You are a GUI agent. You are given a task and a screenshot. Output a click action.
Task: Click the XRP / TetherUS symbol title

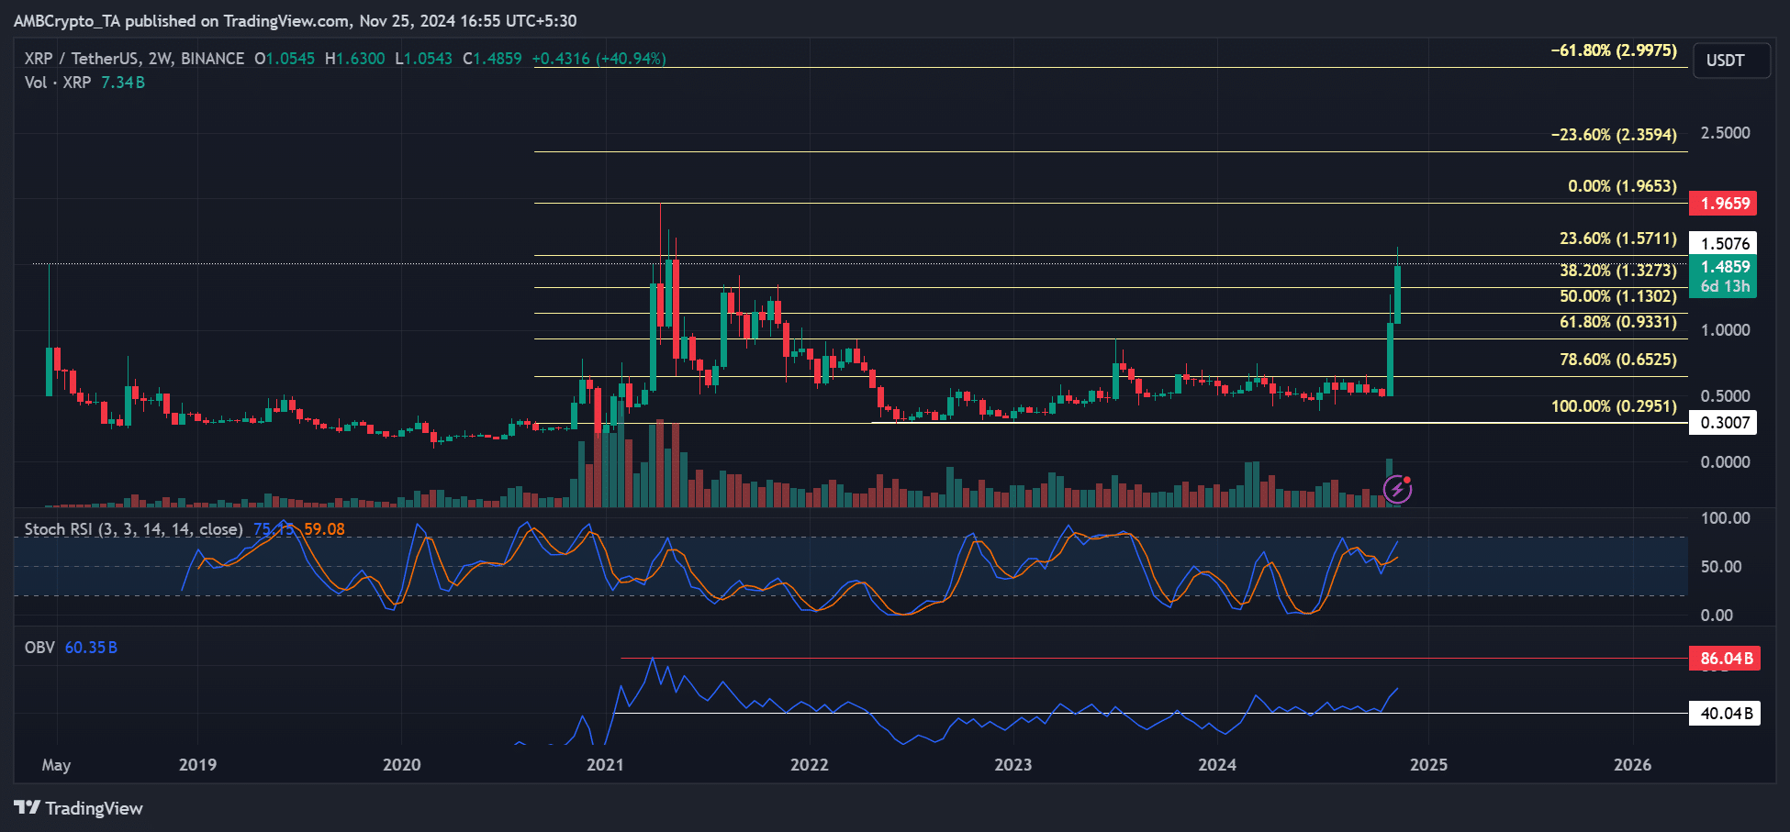point(134,59)
